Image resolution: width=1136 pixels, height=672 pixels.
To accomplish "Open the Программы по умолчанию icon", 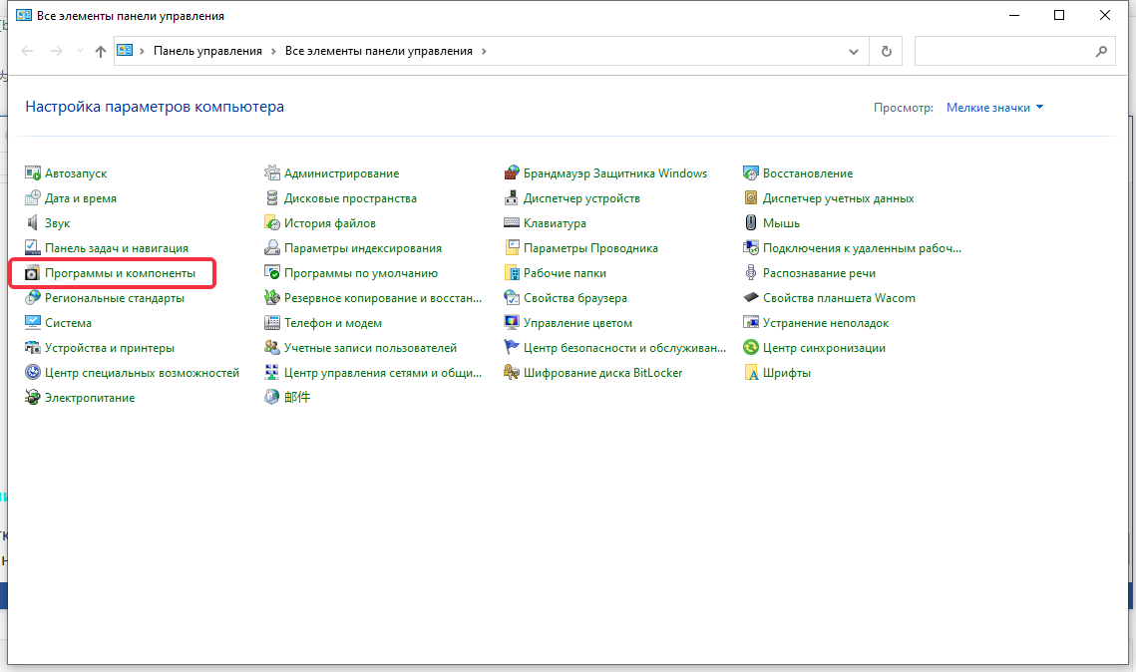I will (271, 273).
